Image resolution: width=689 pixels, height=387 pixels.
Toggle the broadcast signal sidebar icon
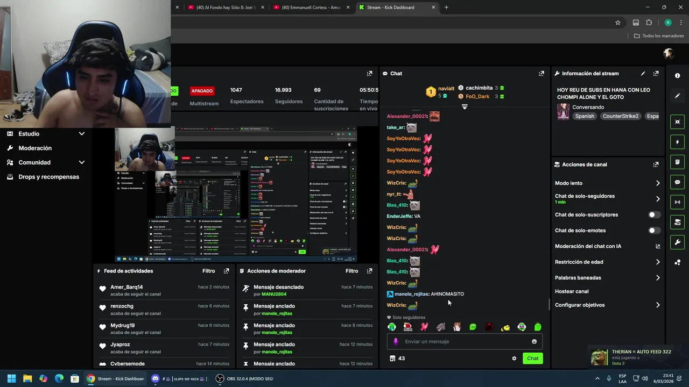pyautogui.click(x=677, y=202)
